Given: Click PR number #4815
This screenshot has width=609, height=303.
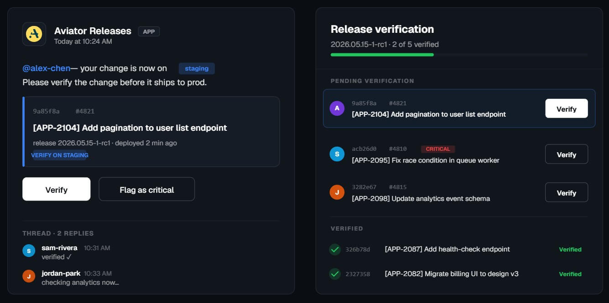Looking at the screenshot, I should coord(398,187).
